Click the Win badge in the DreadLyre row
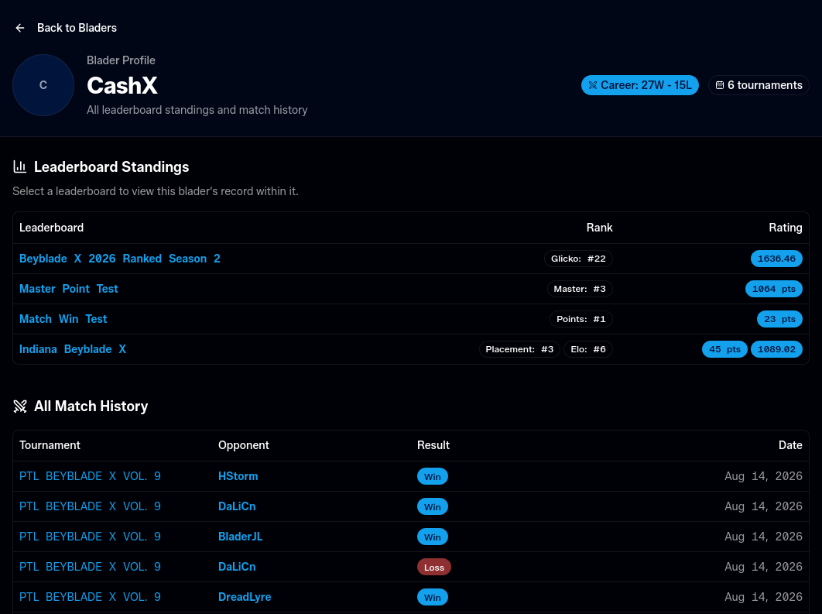The image size is (822, 614). (x=433, y=597)
